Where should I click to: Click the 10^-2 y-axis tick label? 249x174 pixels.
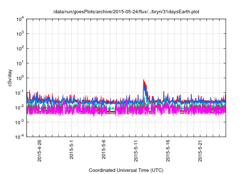tap(19, 107)
